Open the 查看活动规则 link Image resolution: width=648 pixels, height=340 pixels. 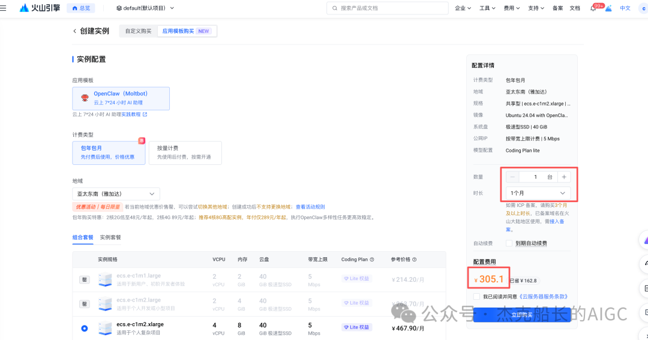click(310, 207)
